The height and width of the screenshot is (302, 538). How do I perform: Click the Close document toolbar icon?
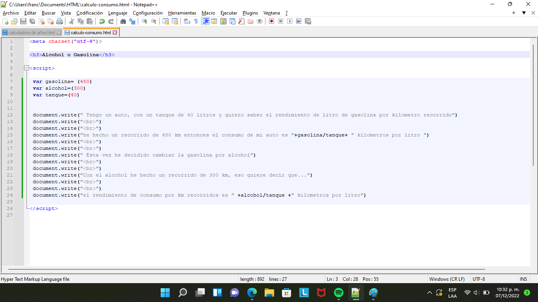[41, 21]
